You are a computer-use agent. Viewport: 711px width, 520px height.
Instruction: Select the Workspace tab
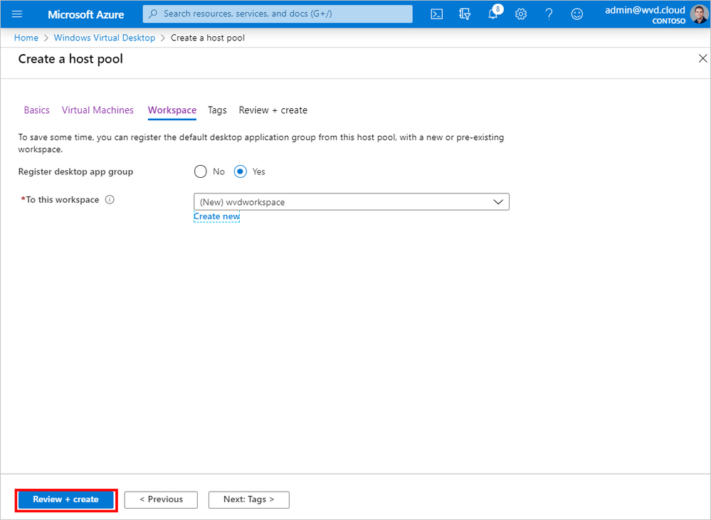(172, 110)
